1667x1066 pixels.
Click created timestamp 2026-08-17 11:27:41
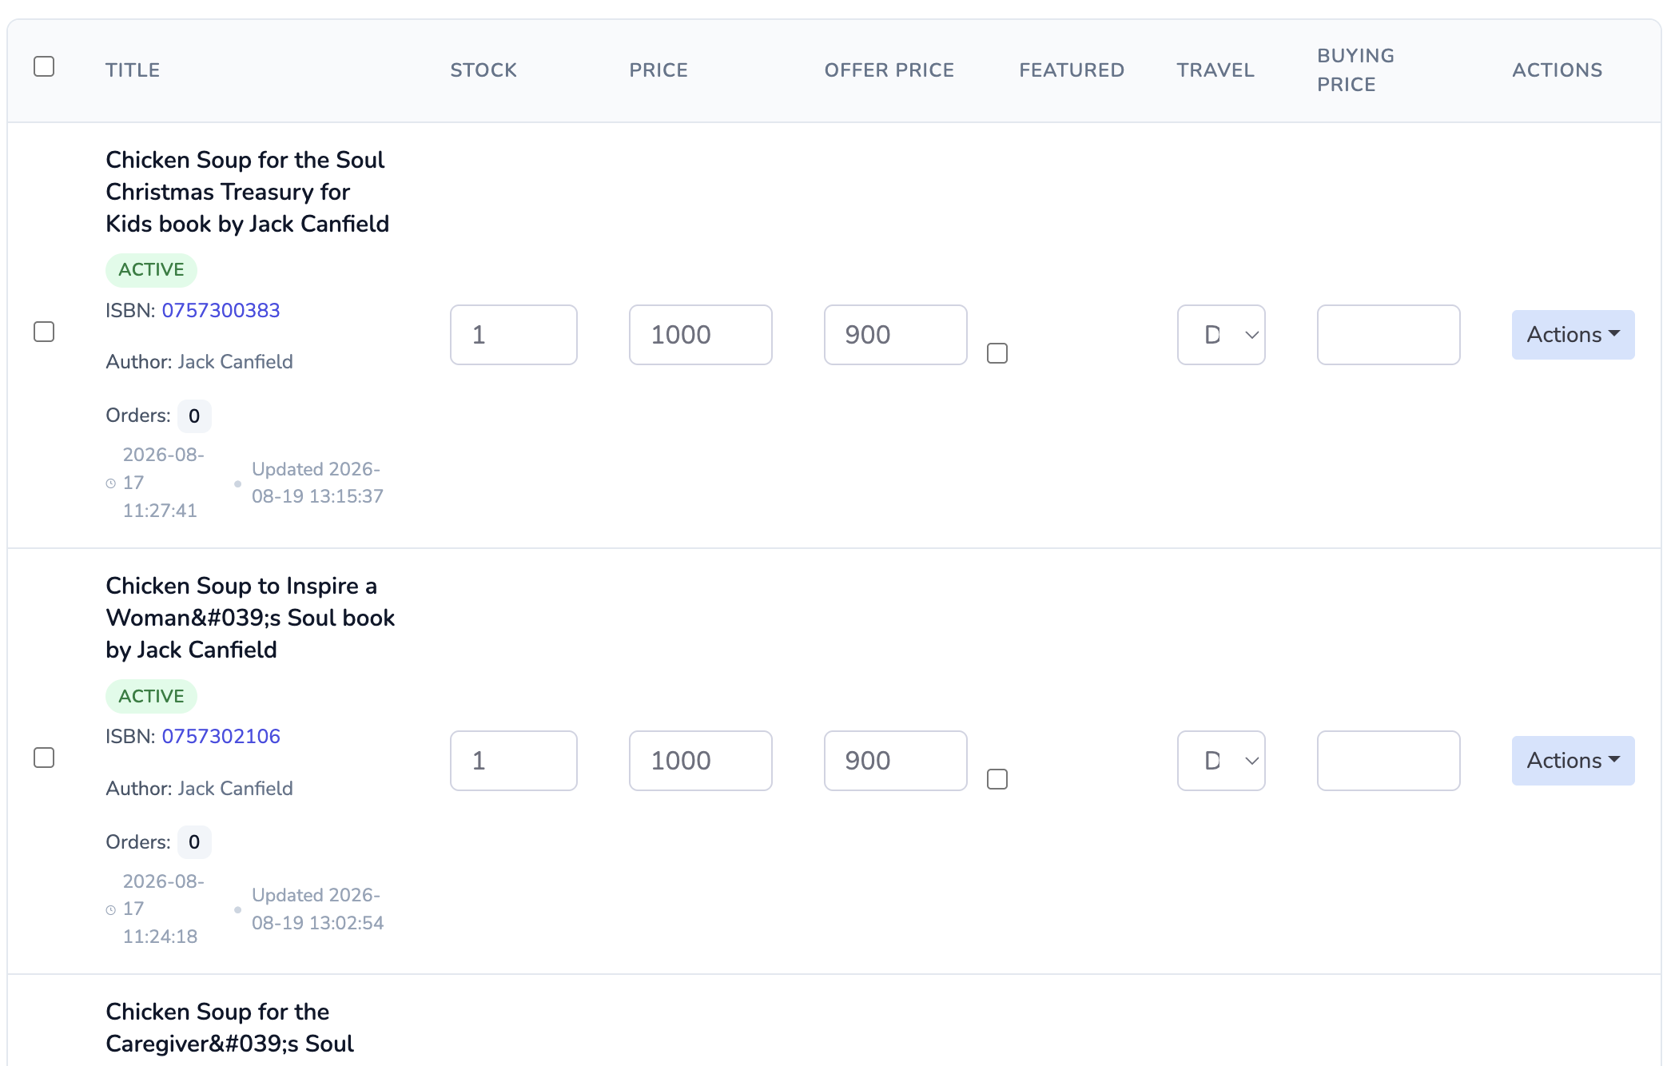[x=163, y=483]
